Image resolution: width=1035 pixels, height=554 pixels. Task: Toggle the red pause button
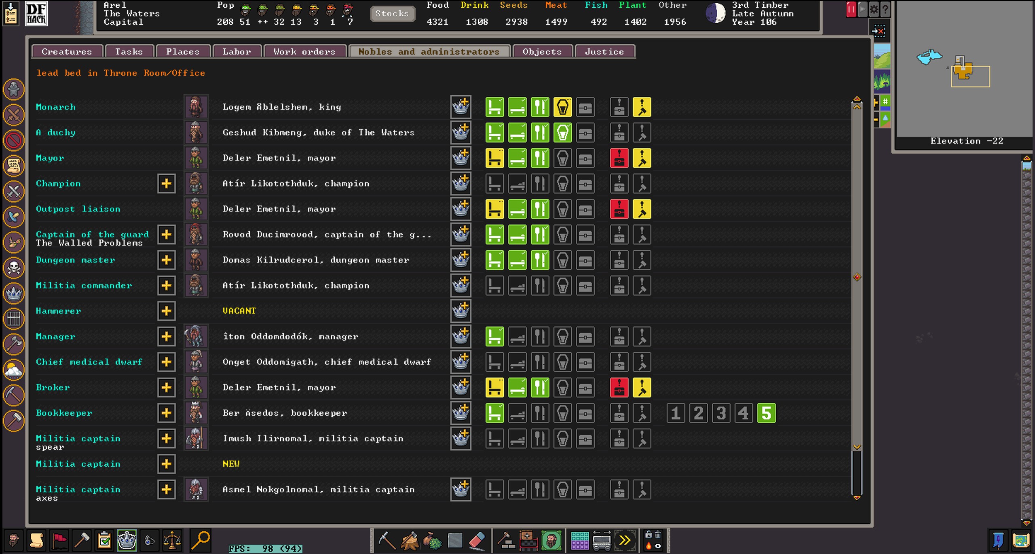851,9
